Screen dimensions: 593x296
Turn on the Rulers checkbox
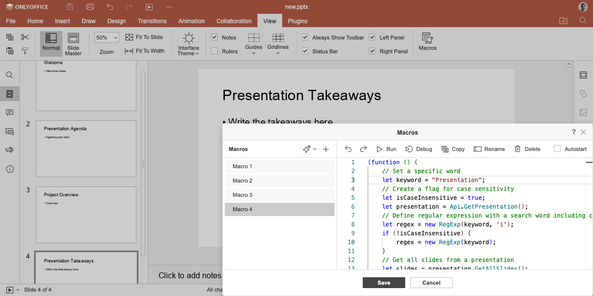[x=214, y=51]
